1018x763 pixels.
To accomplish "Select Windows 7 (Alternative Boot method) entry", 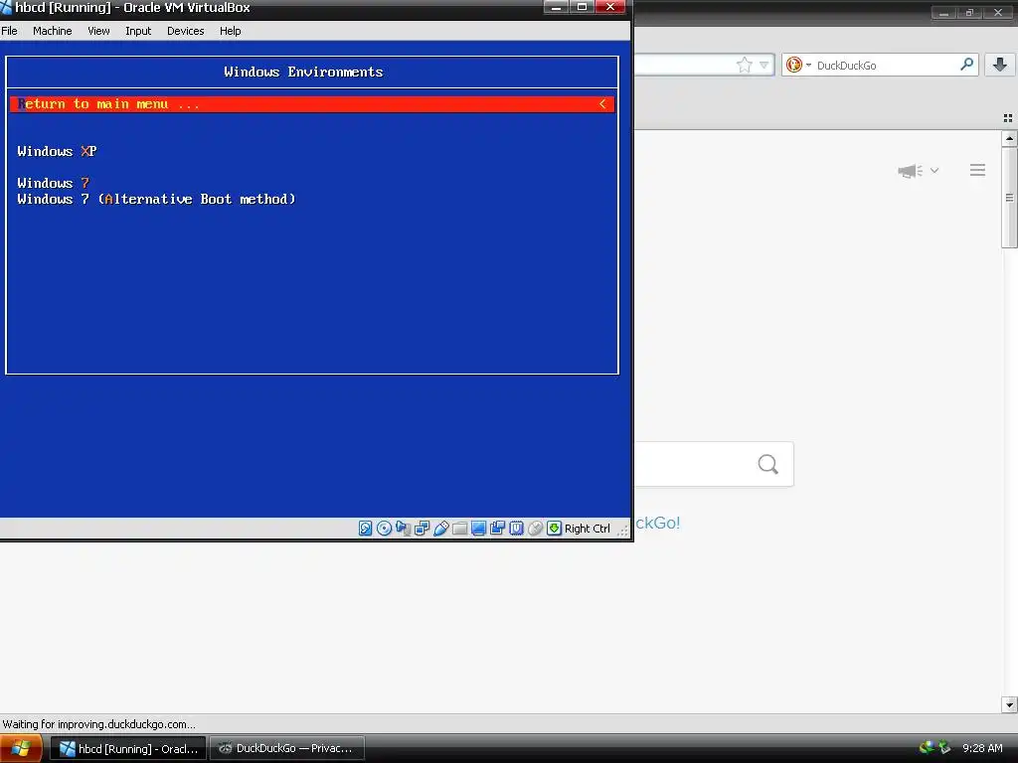I will (x=156, y=199).
